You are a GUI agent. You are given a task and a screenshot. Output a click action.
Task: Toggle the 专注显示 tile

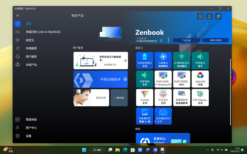pos(163,97)
